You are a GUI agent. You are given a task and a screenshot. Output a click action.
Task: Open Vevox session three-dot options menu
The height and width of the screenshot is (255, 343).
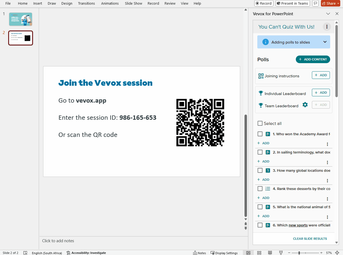327,27
